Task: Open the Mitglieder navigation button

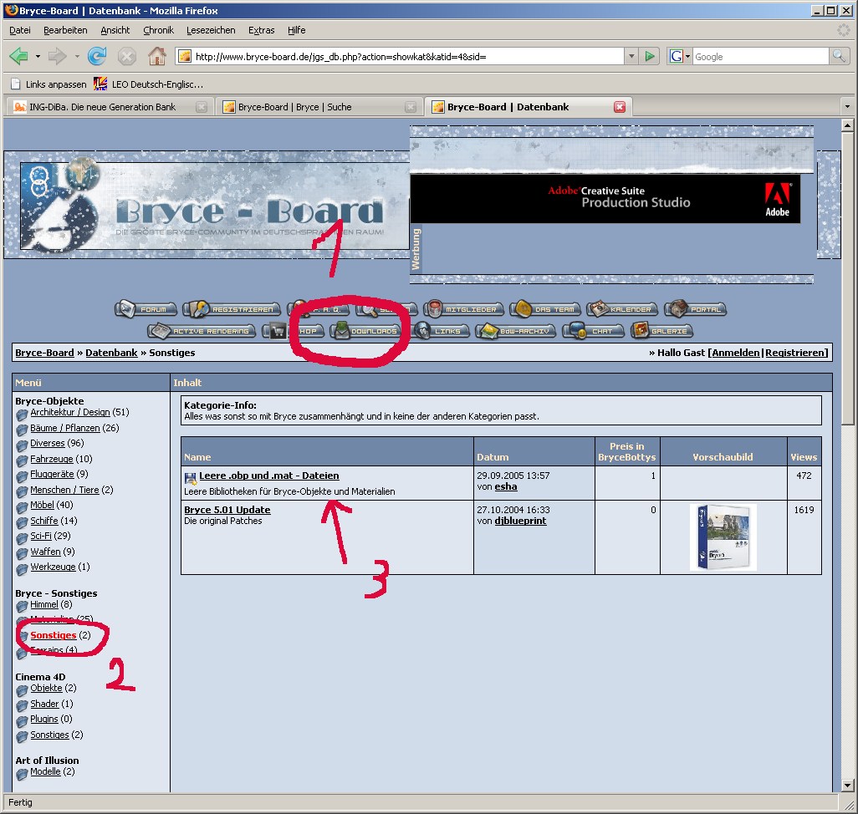Action: [x=463, y=309]
